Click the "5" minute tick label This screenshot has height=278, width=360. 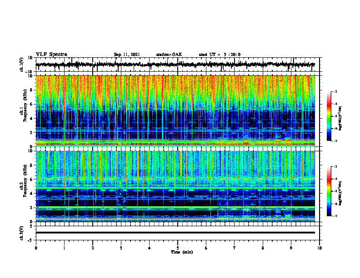click(x=178, y=248)
